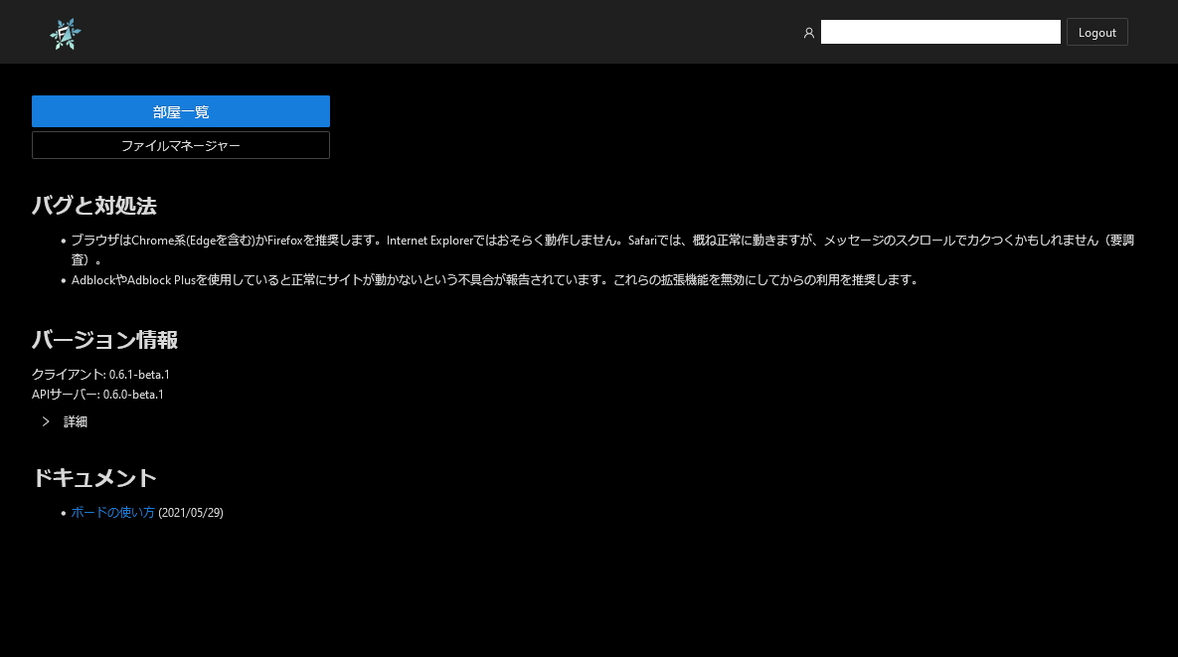This screenshot has width=1178, height=657.
Task: Open the ファイルマネージャー file manager
Action: coord(180,145)
